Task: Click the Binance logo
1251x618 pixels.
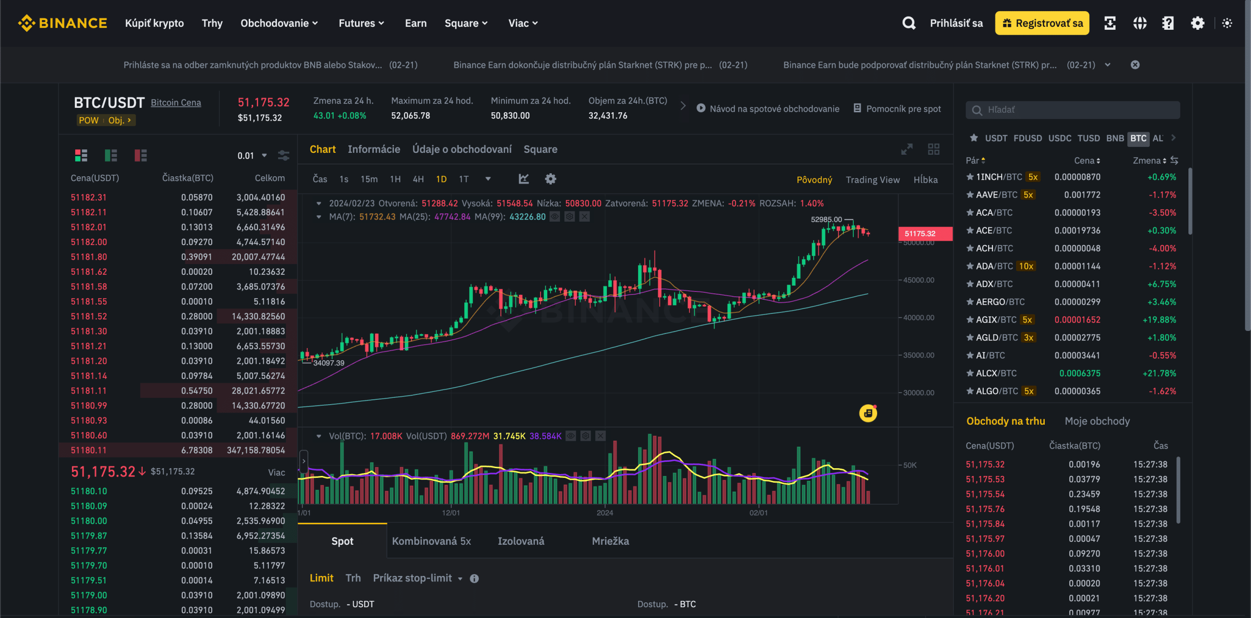Action: (x=63, y=23)
